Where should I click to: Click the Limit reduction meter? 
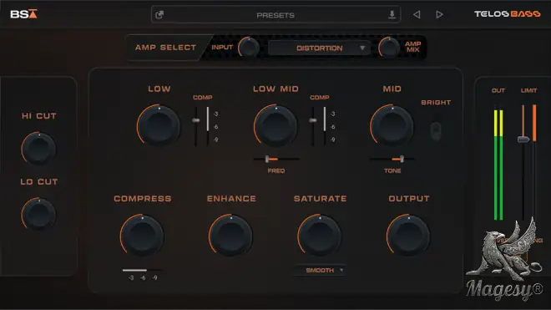pos(534,162)
